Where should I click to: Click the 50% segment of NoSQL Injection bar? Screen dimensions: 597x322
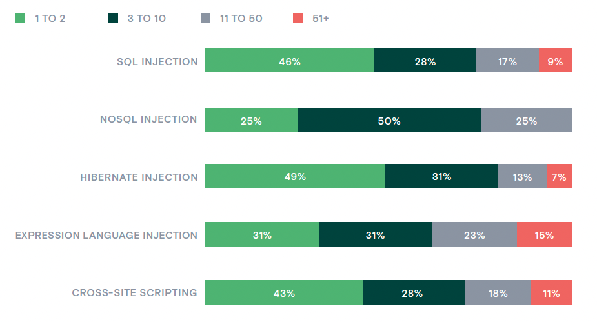coord(389,120)
